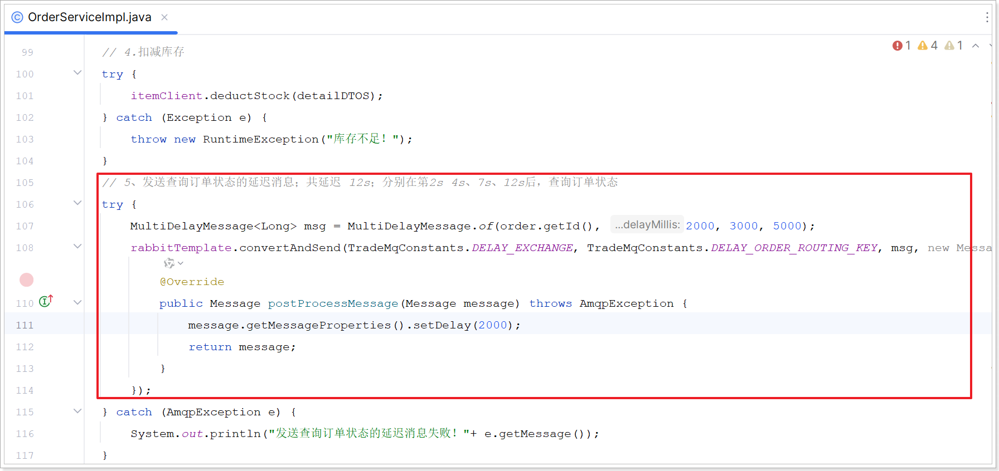
Task: Collapse the try block at line 100
Action: pos(77,73)
